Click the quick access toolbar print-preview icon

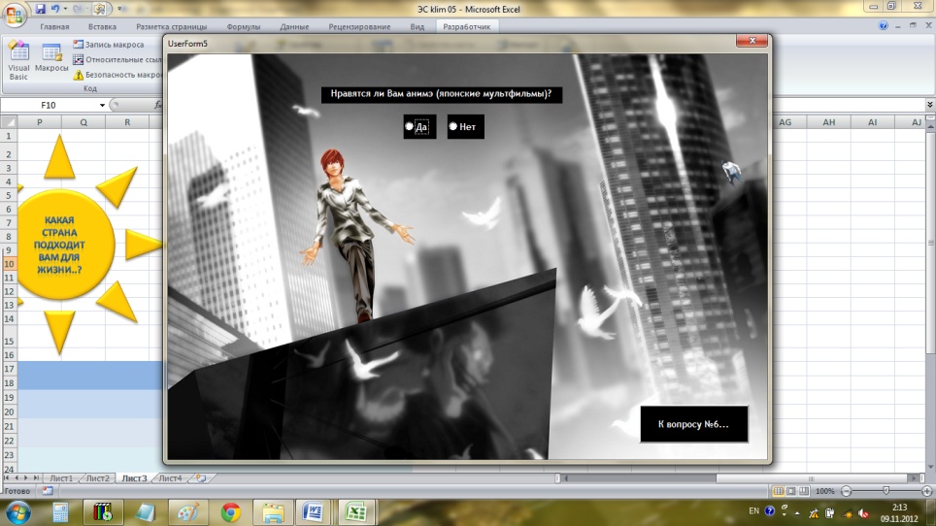pyautogui.click(x=100, y=9)
